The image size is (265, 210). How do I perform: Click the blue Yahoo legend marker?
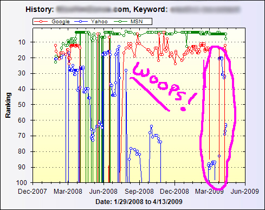click(81, 22)
